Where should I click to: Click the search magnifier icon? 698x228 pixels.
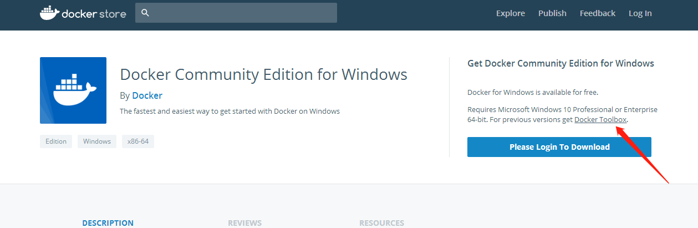(x=145, y=13)
